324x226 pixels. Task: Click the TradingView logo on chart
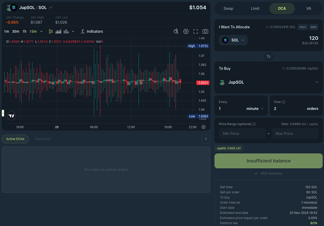[x=12, y=116]
